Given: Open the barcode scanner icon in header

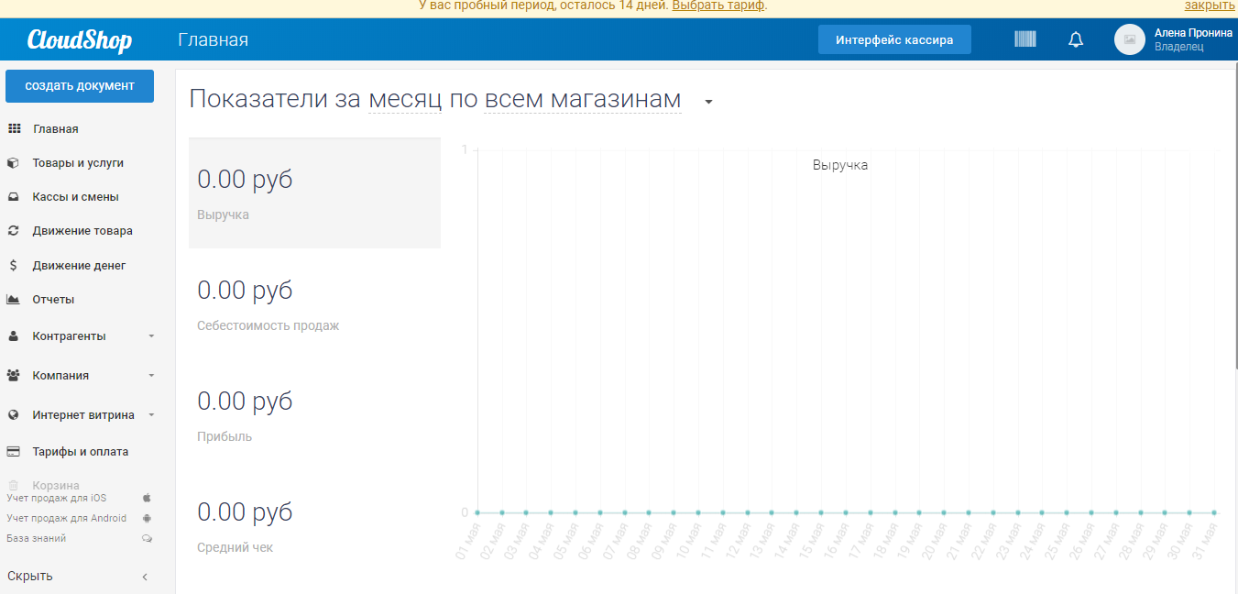Looking at the screenshot, I should point(1024,38).
